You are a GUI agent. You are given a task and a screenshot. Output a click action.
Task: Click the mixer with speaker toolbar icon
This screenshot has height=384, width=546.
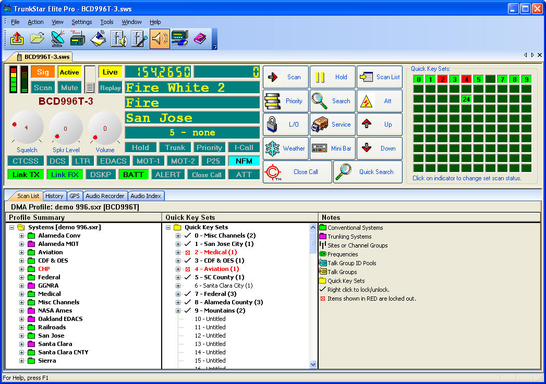[x=119, y=38]
